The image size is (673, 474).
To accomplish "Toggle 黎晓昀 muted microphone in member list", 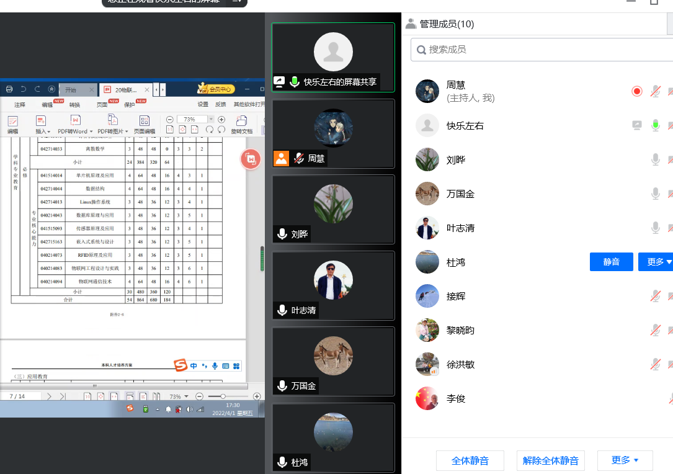I will [x=656, y=330].
